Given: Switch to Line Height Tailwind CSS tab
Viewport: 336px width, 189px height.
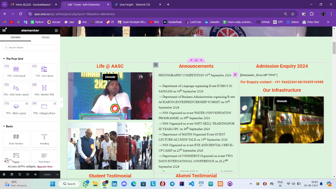Looking at the screenshot, I should (x=135, y=4).
